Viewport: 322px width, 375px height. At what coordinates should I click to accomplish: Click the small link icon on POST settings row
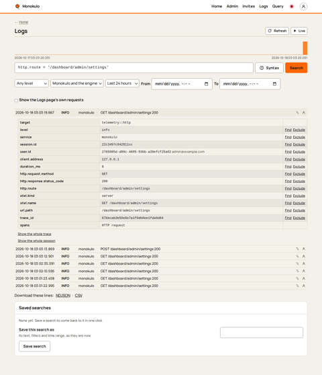(297, 249)
